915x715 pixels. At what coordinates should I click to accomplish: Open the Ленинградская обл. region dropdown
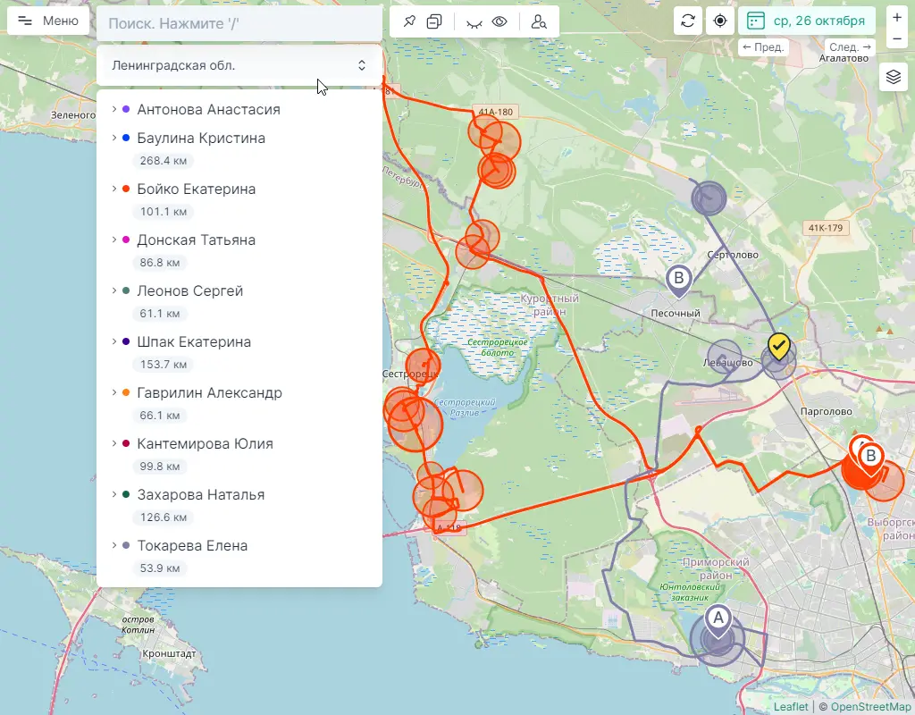coord(239,65)
